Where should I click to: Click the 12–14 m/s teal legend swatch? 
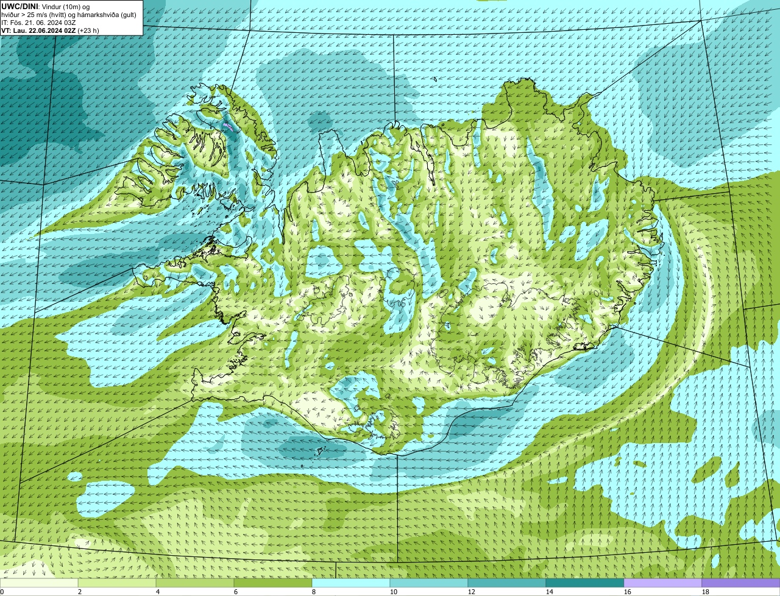point(507,583)
